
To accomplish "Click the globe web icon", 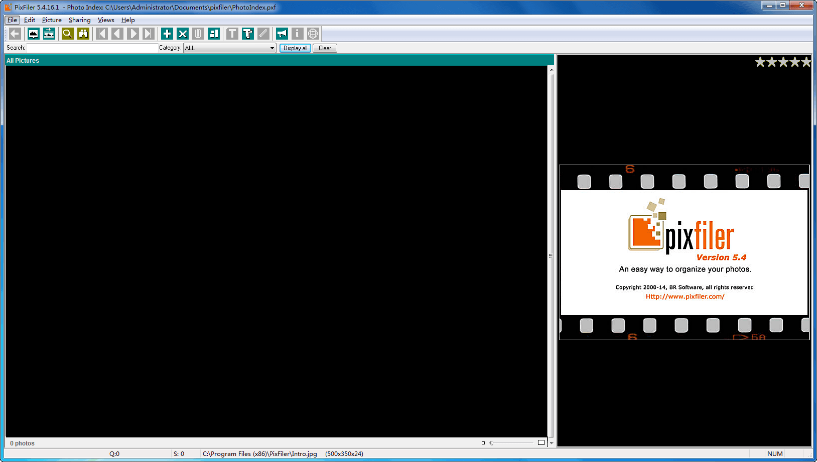I will point(313,34).
